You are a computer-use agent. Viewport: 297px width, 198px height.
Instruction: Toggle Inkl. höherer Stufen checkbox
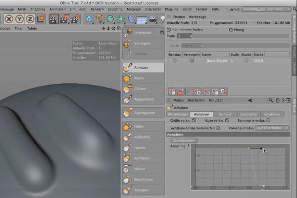click(x=169, y=30)
